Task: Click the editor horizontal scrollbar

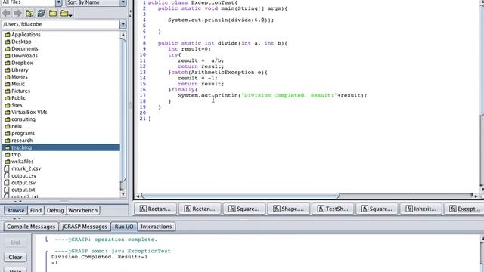Action: tap(240, 196)
